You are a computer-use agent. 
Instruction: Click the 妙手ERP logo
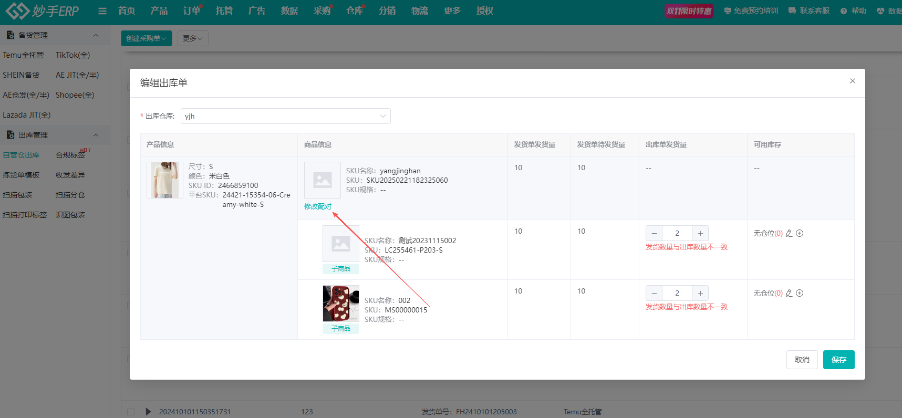42,11
